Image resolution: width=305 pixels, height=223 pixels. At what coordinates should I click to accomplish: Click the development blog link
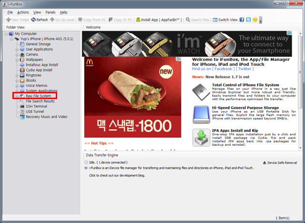[x=117, y=175]
